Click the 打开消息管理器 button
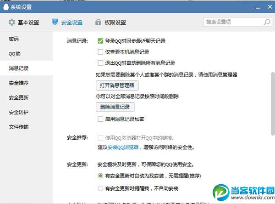This screenshot has width=275, height=204. tap(117, 85)
